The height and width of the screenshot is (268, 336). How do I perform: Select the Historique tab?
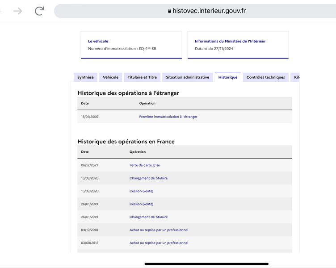pyautogui.click(x=228, y=77)
